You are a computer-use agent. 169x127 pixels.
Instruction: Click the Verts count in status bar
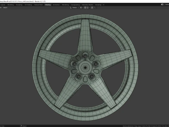coord(146,126)
